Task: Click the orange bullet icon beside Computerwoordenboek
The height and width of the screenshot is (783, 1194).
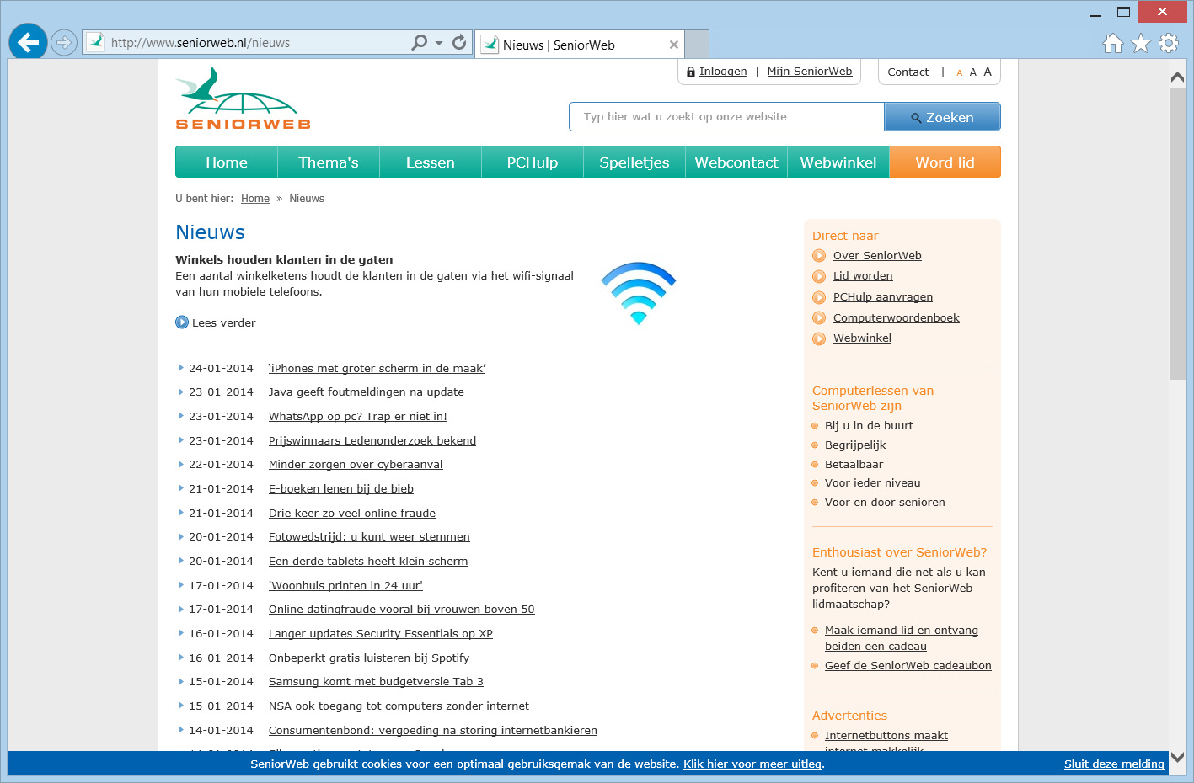Action: click(x=819, y=318)
